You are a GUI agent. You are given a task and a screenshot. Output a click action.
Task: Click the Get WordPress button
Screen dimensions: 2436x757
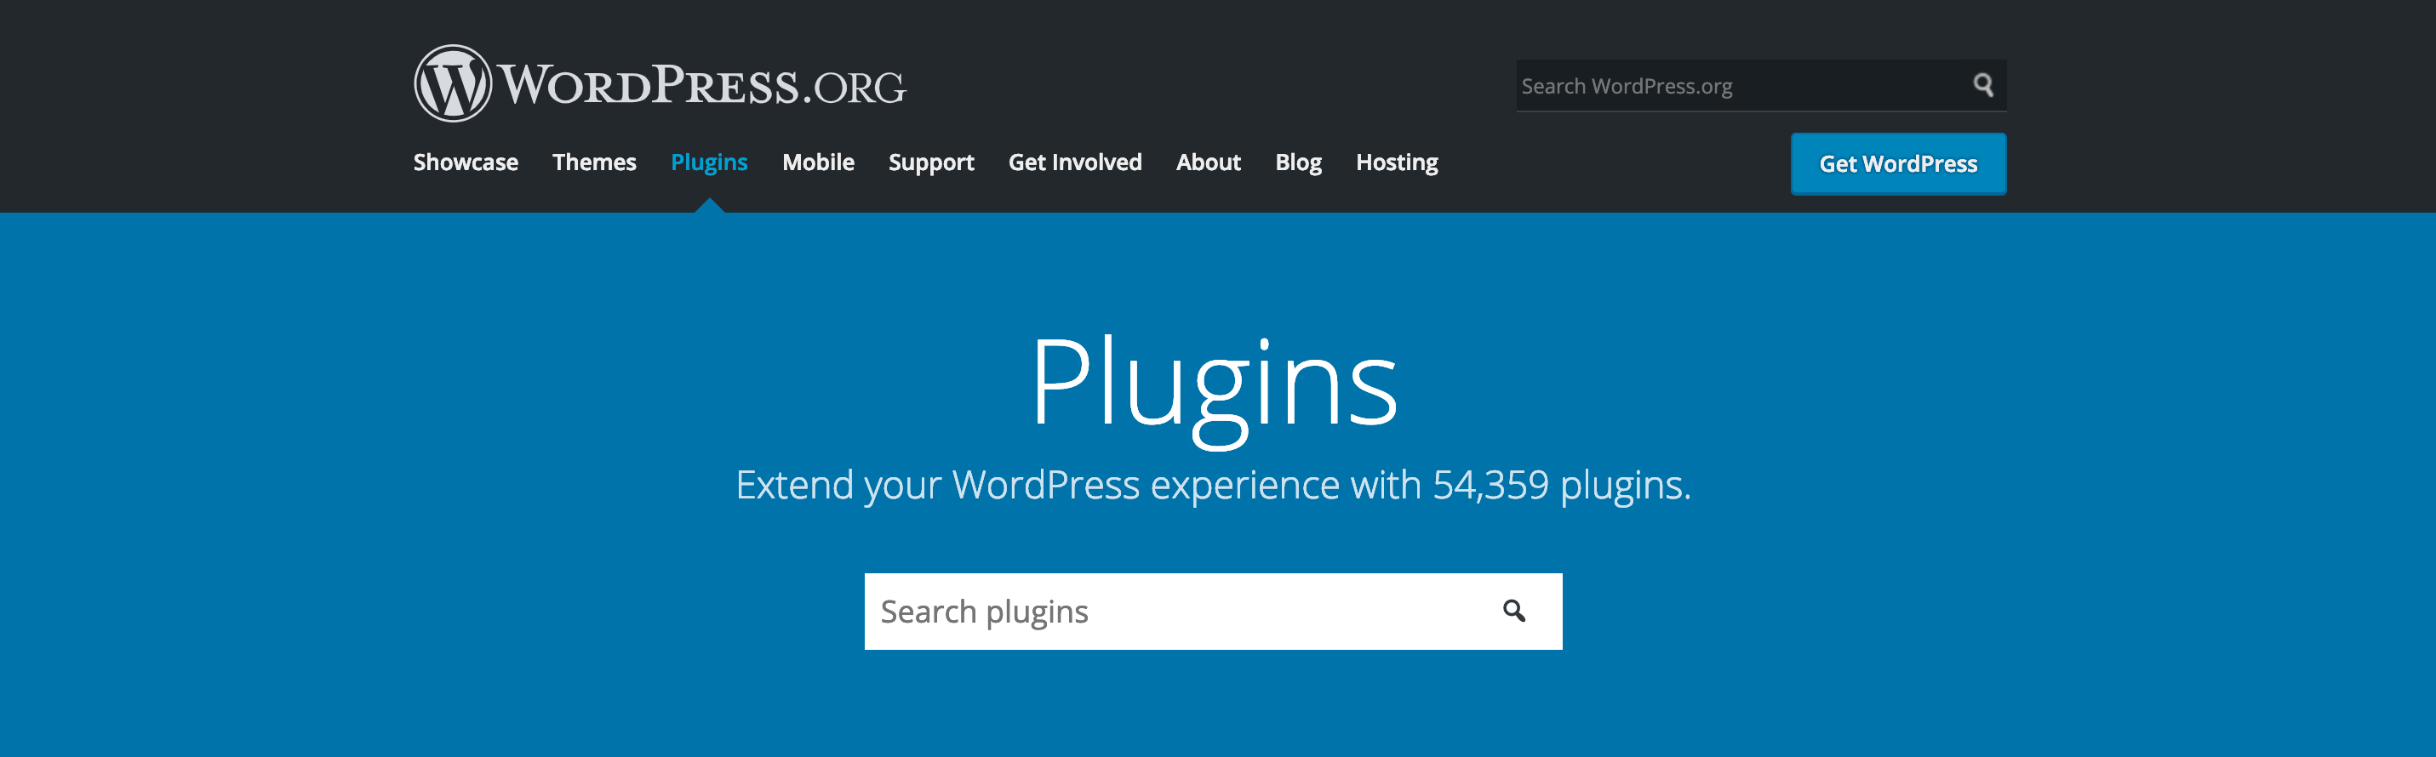pos(1898,163)
